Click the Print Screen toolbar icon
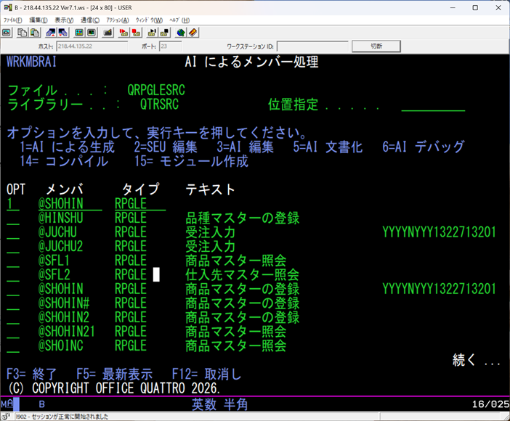Screen dimensions: 510x421 [7, 33]
